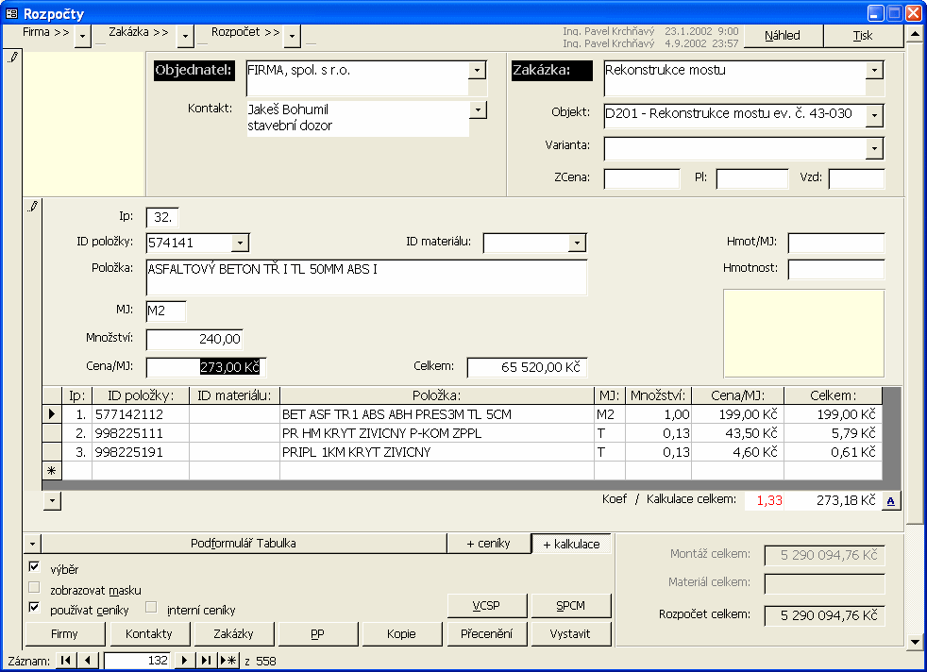Image resolution: width=927 pixels, height=672 pixels.
Task: Jump to the last record
Action: tap(207, 661)
